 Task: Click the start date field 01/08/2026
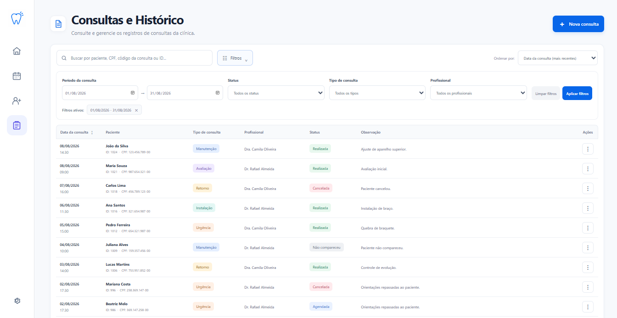100,93
